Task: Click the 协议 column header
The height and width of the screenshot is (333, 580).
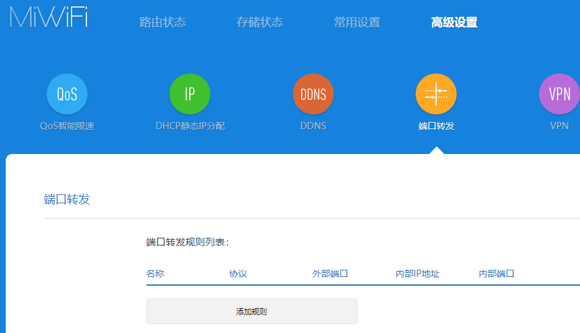Action: [x=239, y=274]
